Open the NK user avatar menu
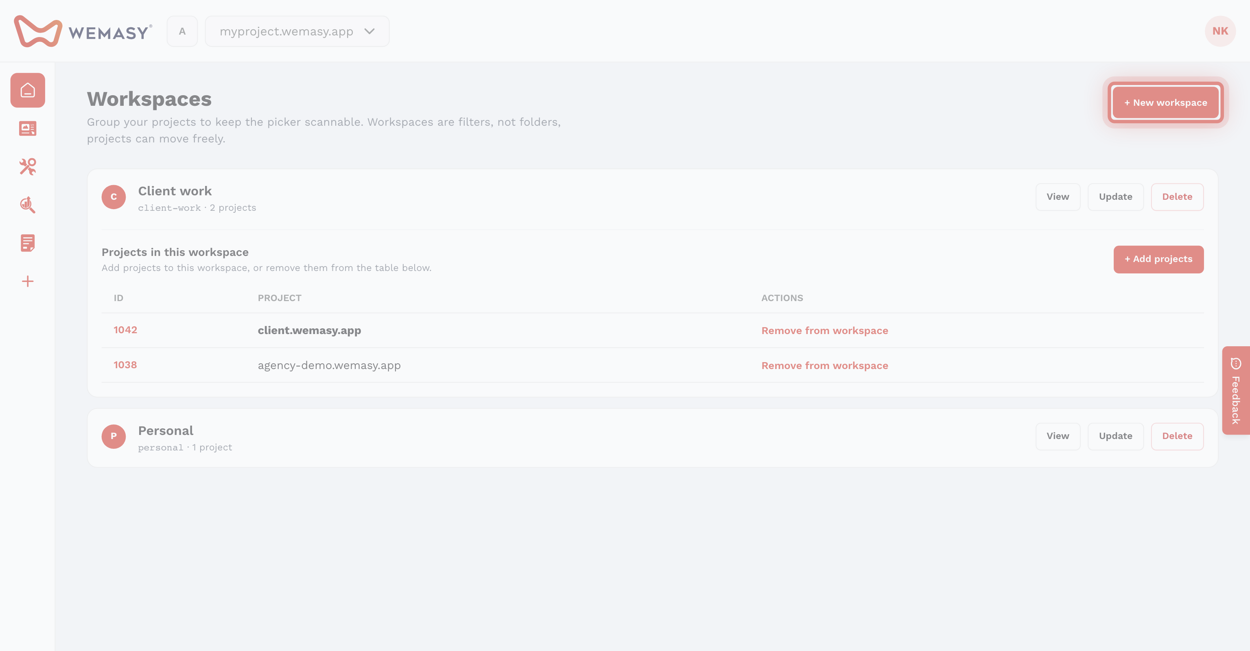The width and height of the screenshot is (1250, 651). point(1220,31)
